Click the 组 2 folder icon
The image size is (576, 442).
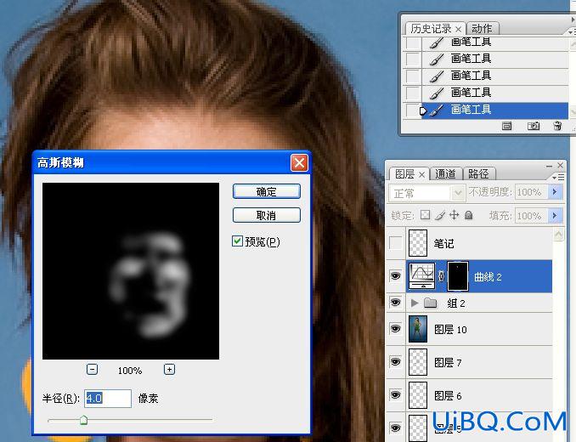tap(430, 303)
